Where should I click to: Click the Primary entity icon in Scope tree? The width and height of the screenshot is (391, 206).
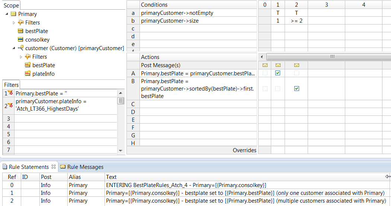click(x=13, y=14)
